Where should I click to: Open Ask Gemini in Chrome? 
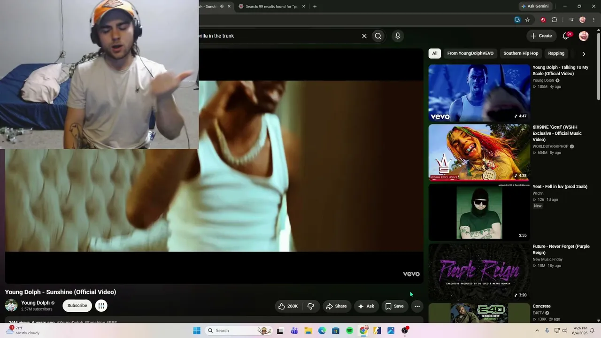click(x=534, y=6)
